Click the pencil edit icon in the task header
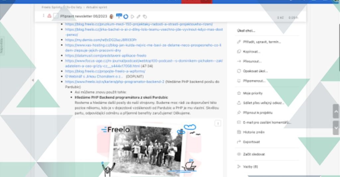The width and height of the screenshot is (340, 177). (138, 17)
